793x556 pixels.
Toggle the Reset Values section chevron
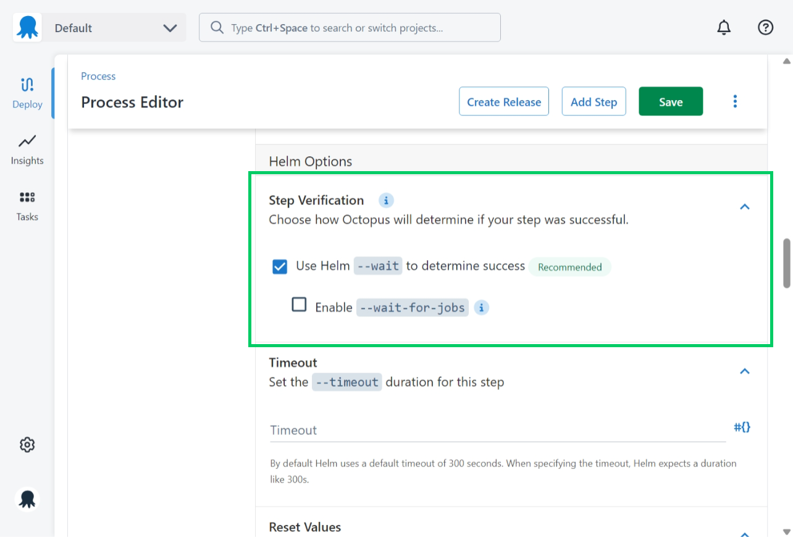pyautogui.click(x=745, y=534)
